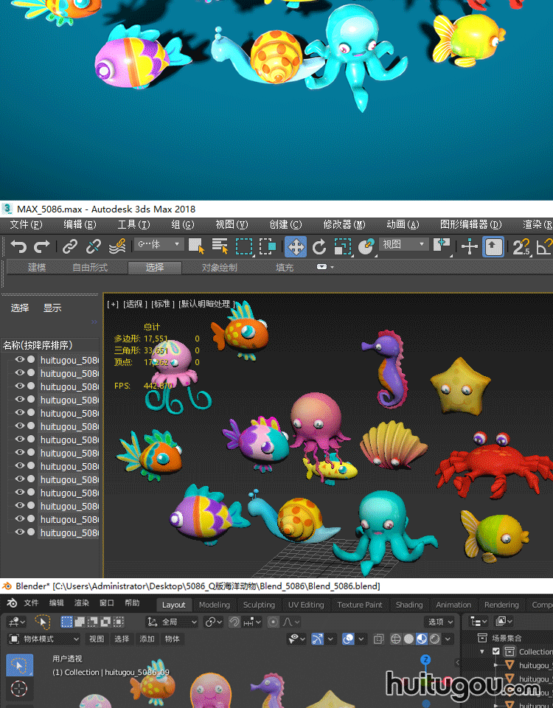
Task: Click the Redo arrow in 3ds Max toolbar
Action: (x=42, y=246)
